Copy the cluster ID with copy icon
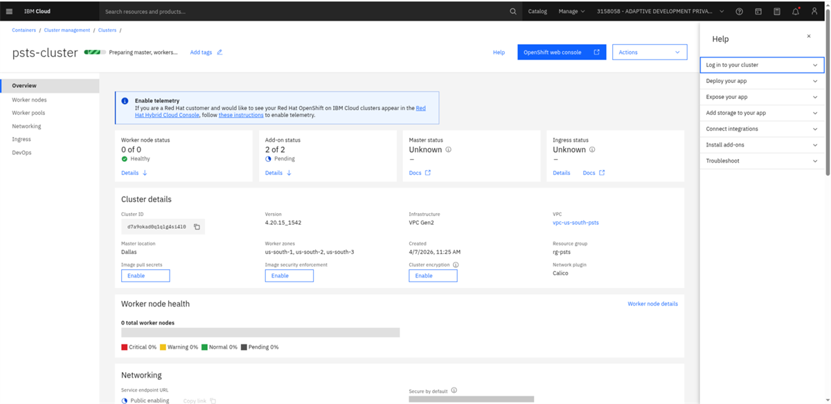831x404 pixels. click(197, 227)
